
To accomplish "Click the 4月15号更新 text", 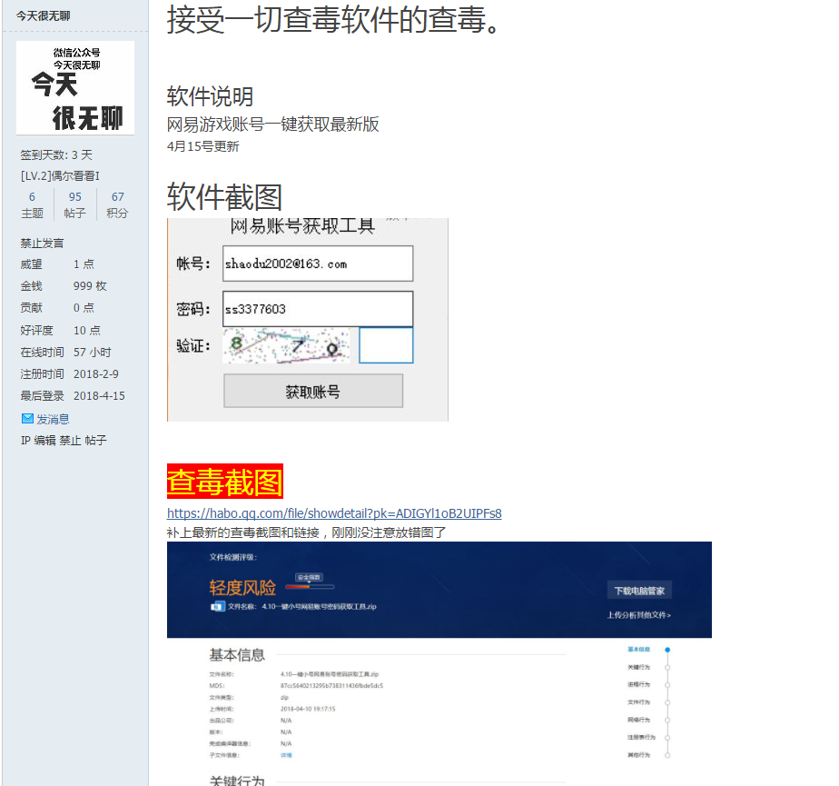I will 202,146.
